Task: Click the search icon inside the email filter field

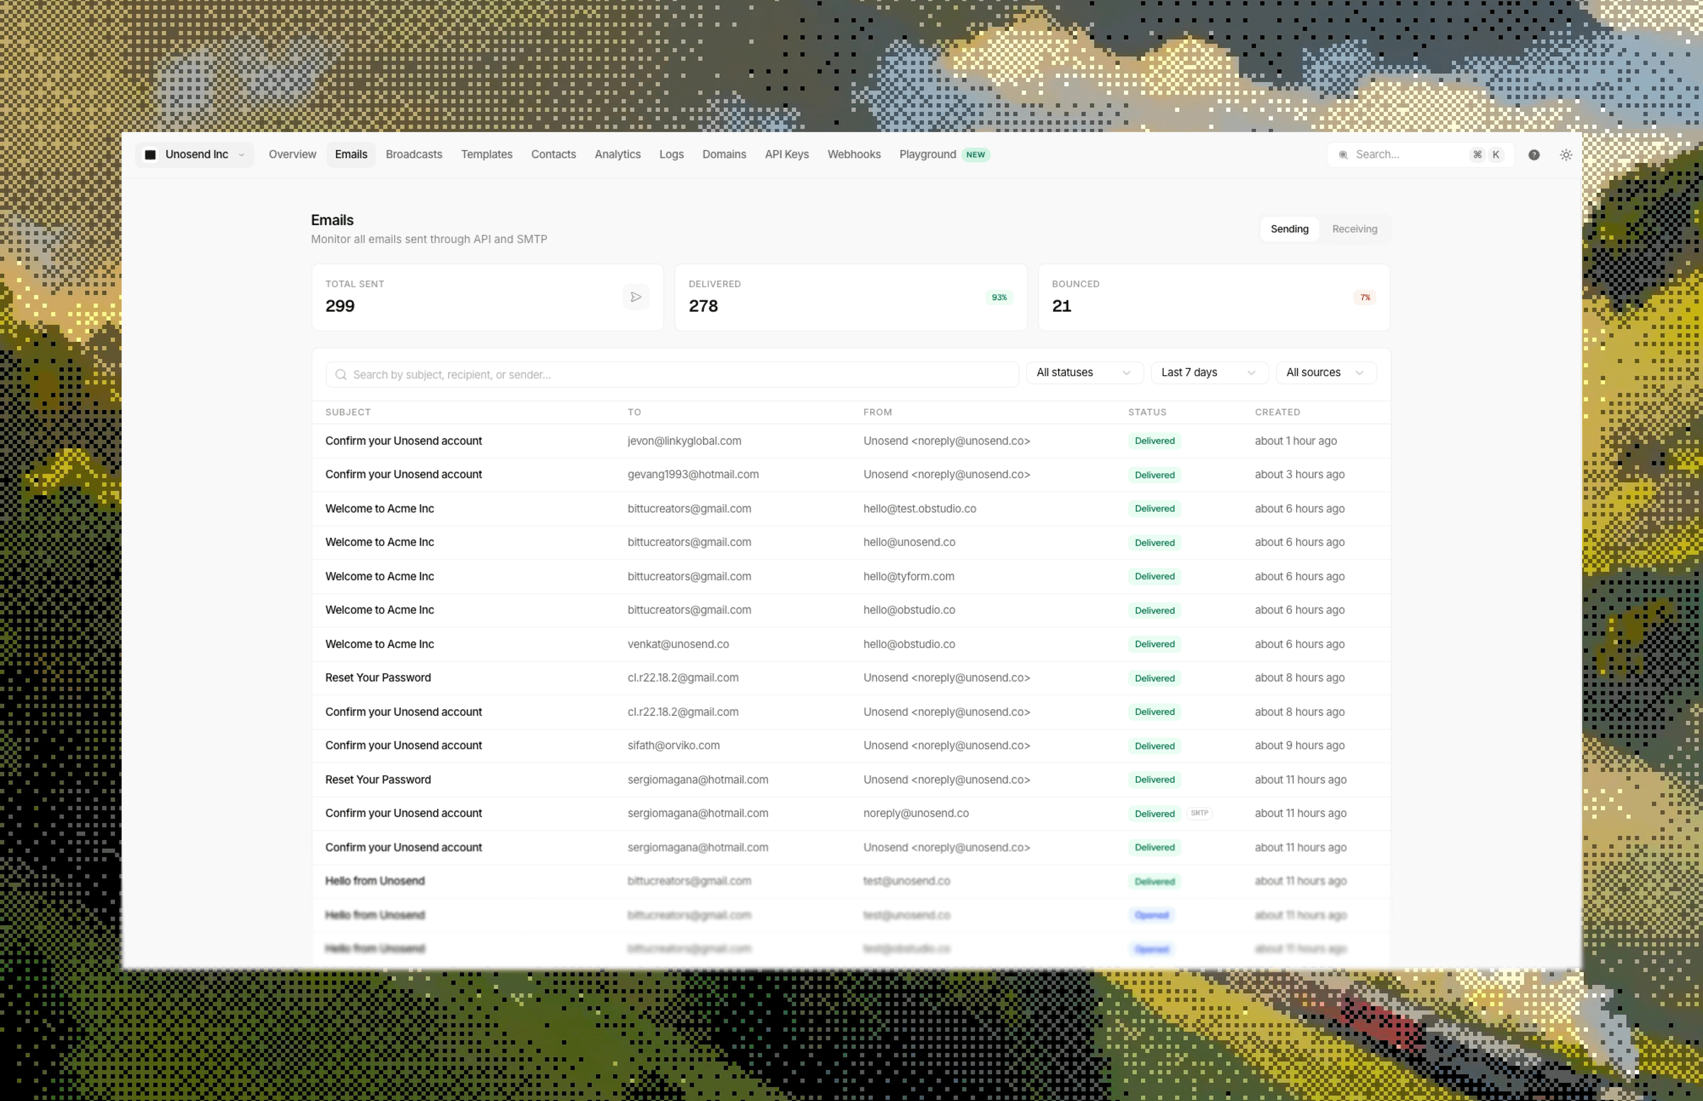Action: (341, 374)
